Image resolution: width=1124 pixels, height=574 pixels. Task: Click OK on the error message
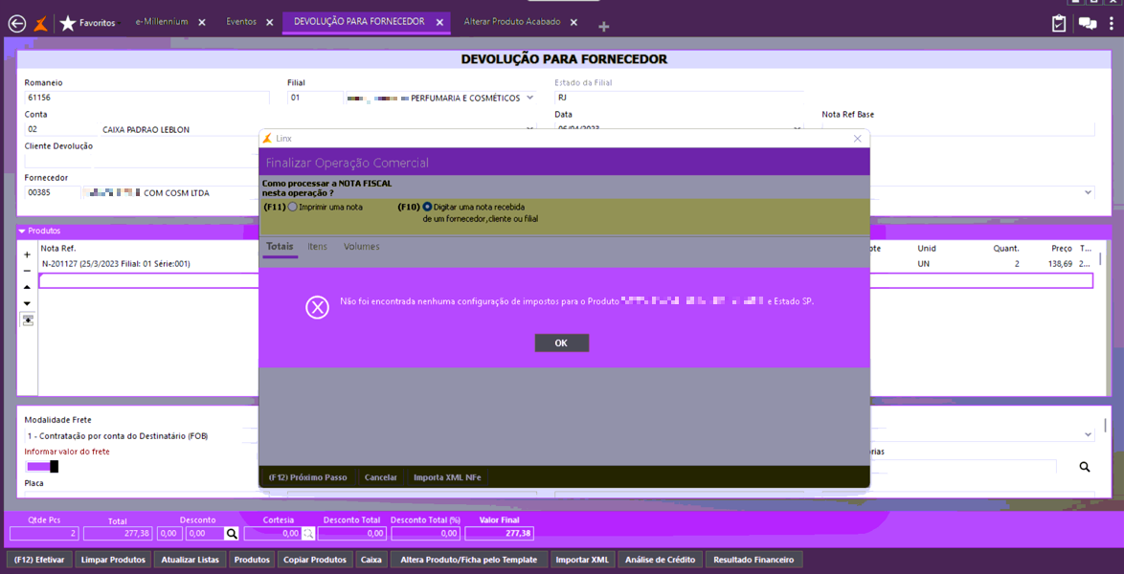click(561, 343)
